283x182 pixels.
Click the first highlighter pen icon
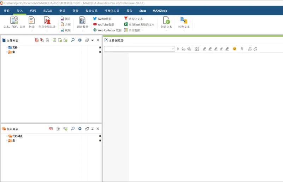click(x=204, y=49)
